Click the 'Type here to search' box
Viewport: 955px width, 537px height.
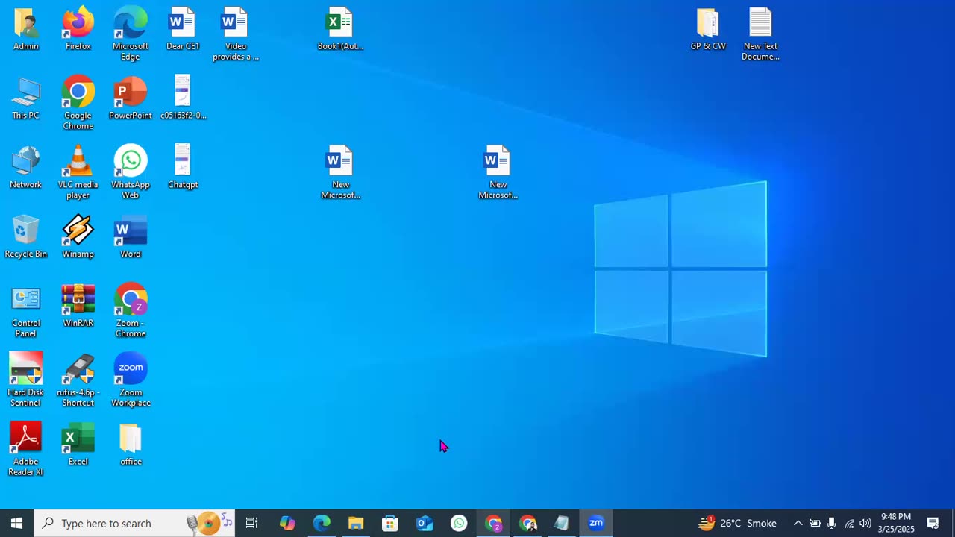134,523
